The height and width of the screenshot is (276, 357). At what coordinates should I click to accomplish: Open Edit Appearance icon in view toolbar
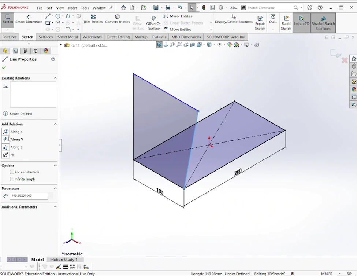[x=230, y=45]
